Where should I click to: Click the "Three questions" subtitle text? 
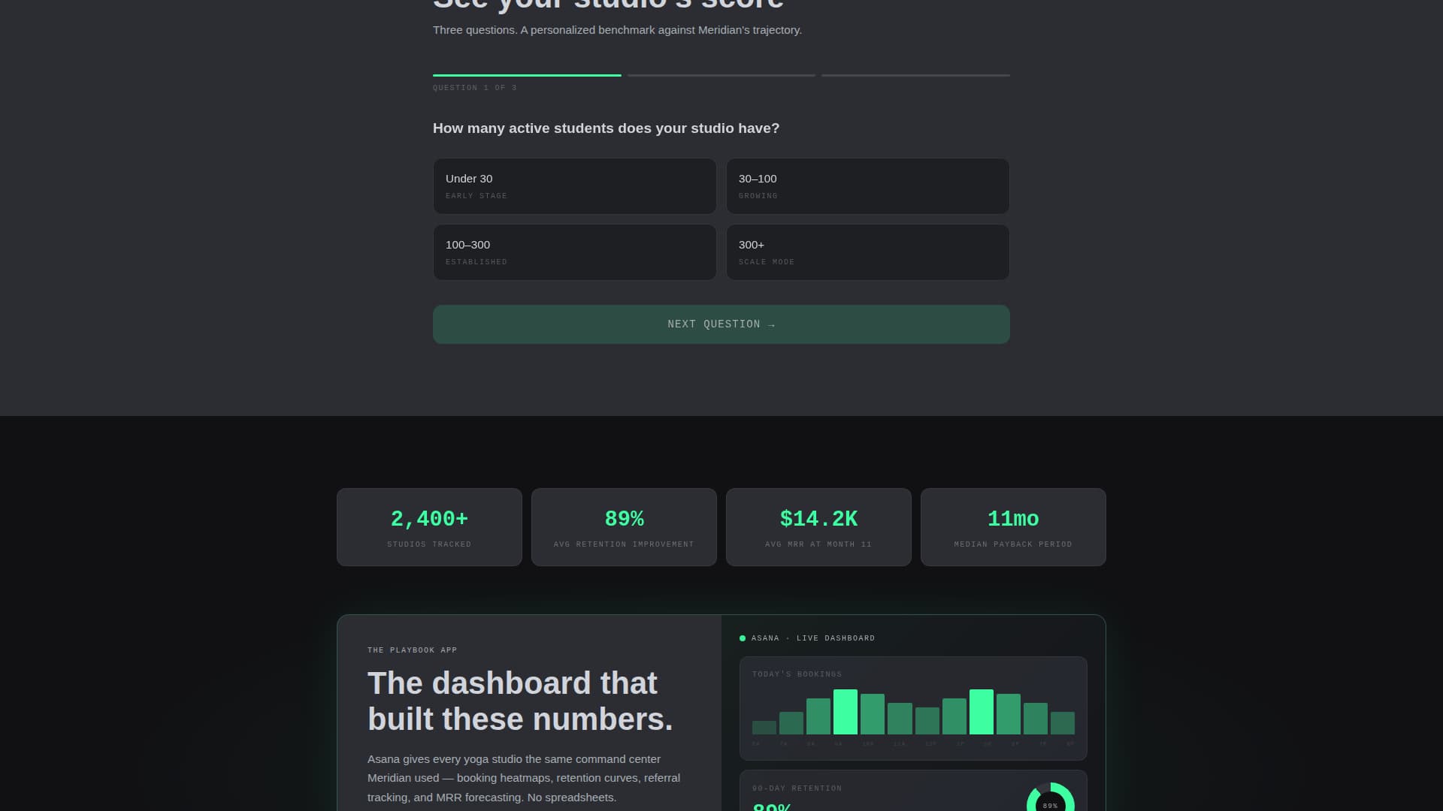[x=617, y=30]
